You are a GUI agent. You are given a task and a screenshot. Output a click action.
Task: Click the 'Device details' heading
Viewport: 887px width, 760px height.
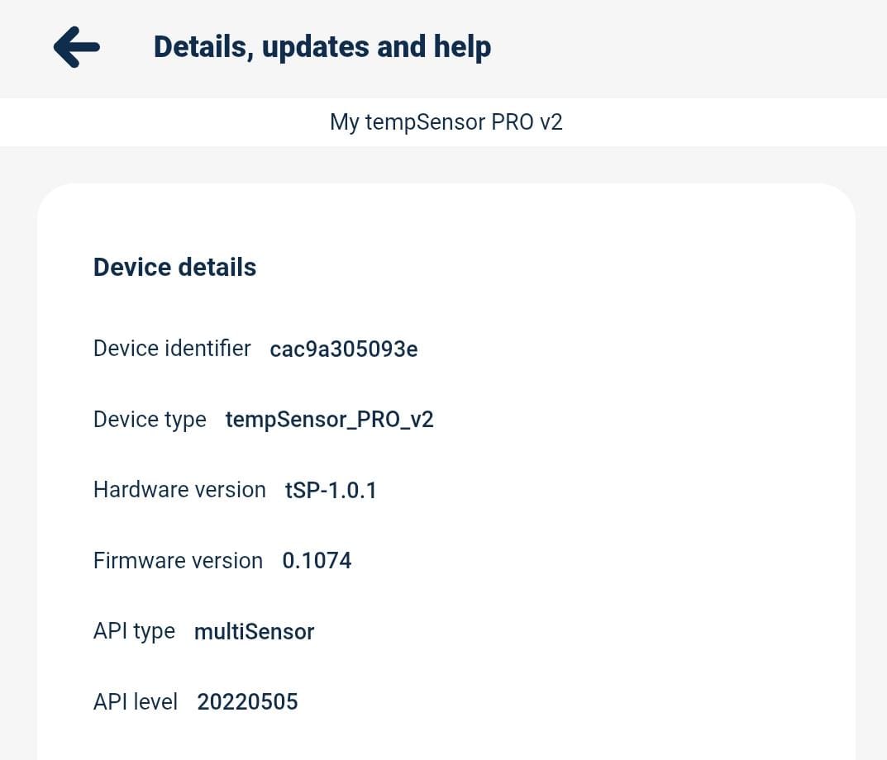[x=174, y=268]
